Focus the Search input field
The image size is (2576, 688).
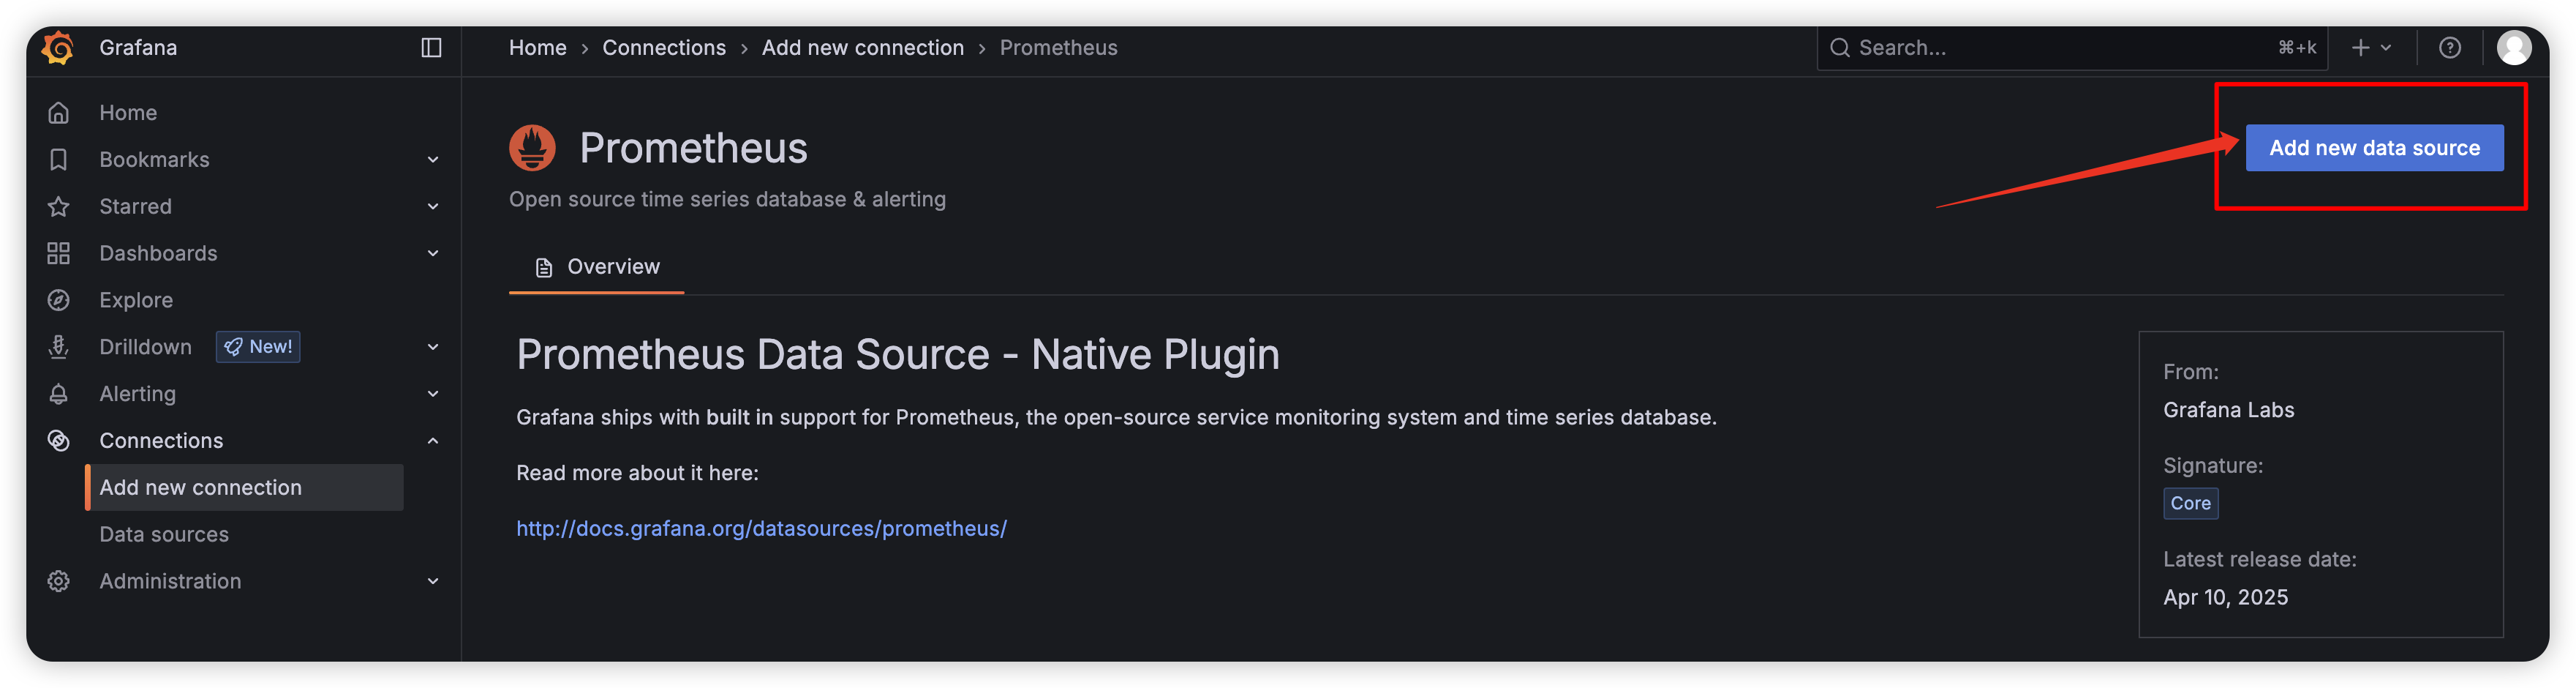2072,47
